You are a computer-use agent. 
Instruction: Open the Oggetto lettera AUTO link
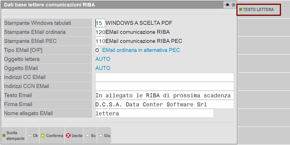pos(103,59)
